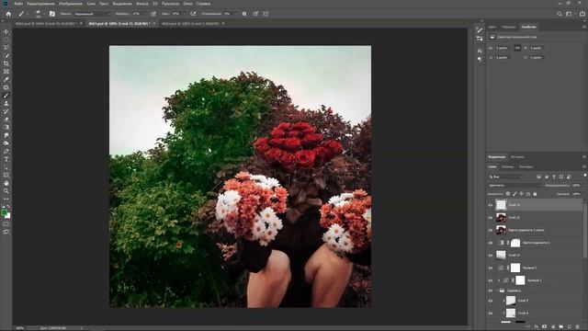Click the Home icon in options bar
The image size is (588, 331).
8,14
